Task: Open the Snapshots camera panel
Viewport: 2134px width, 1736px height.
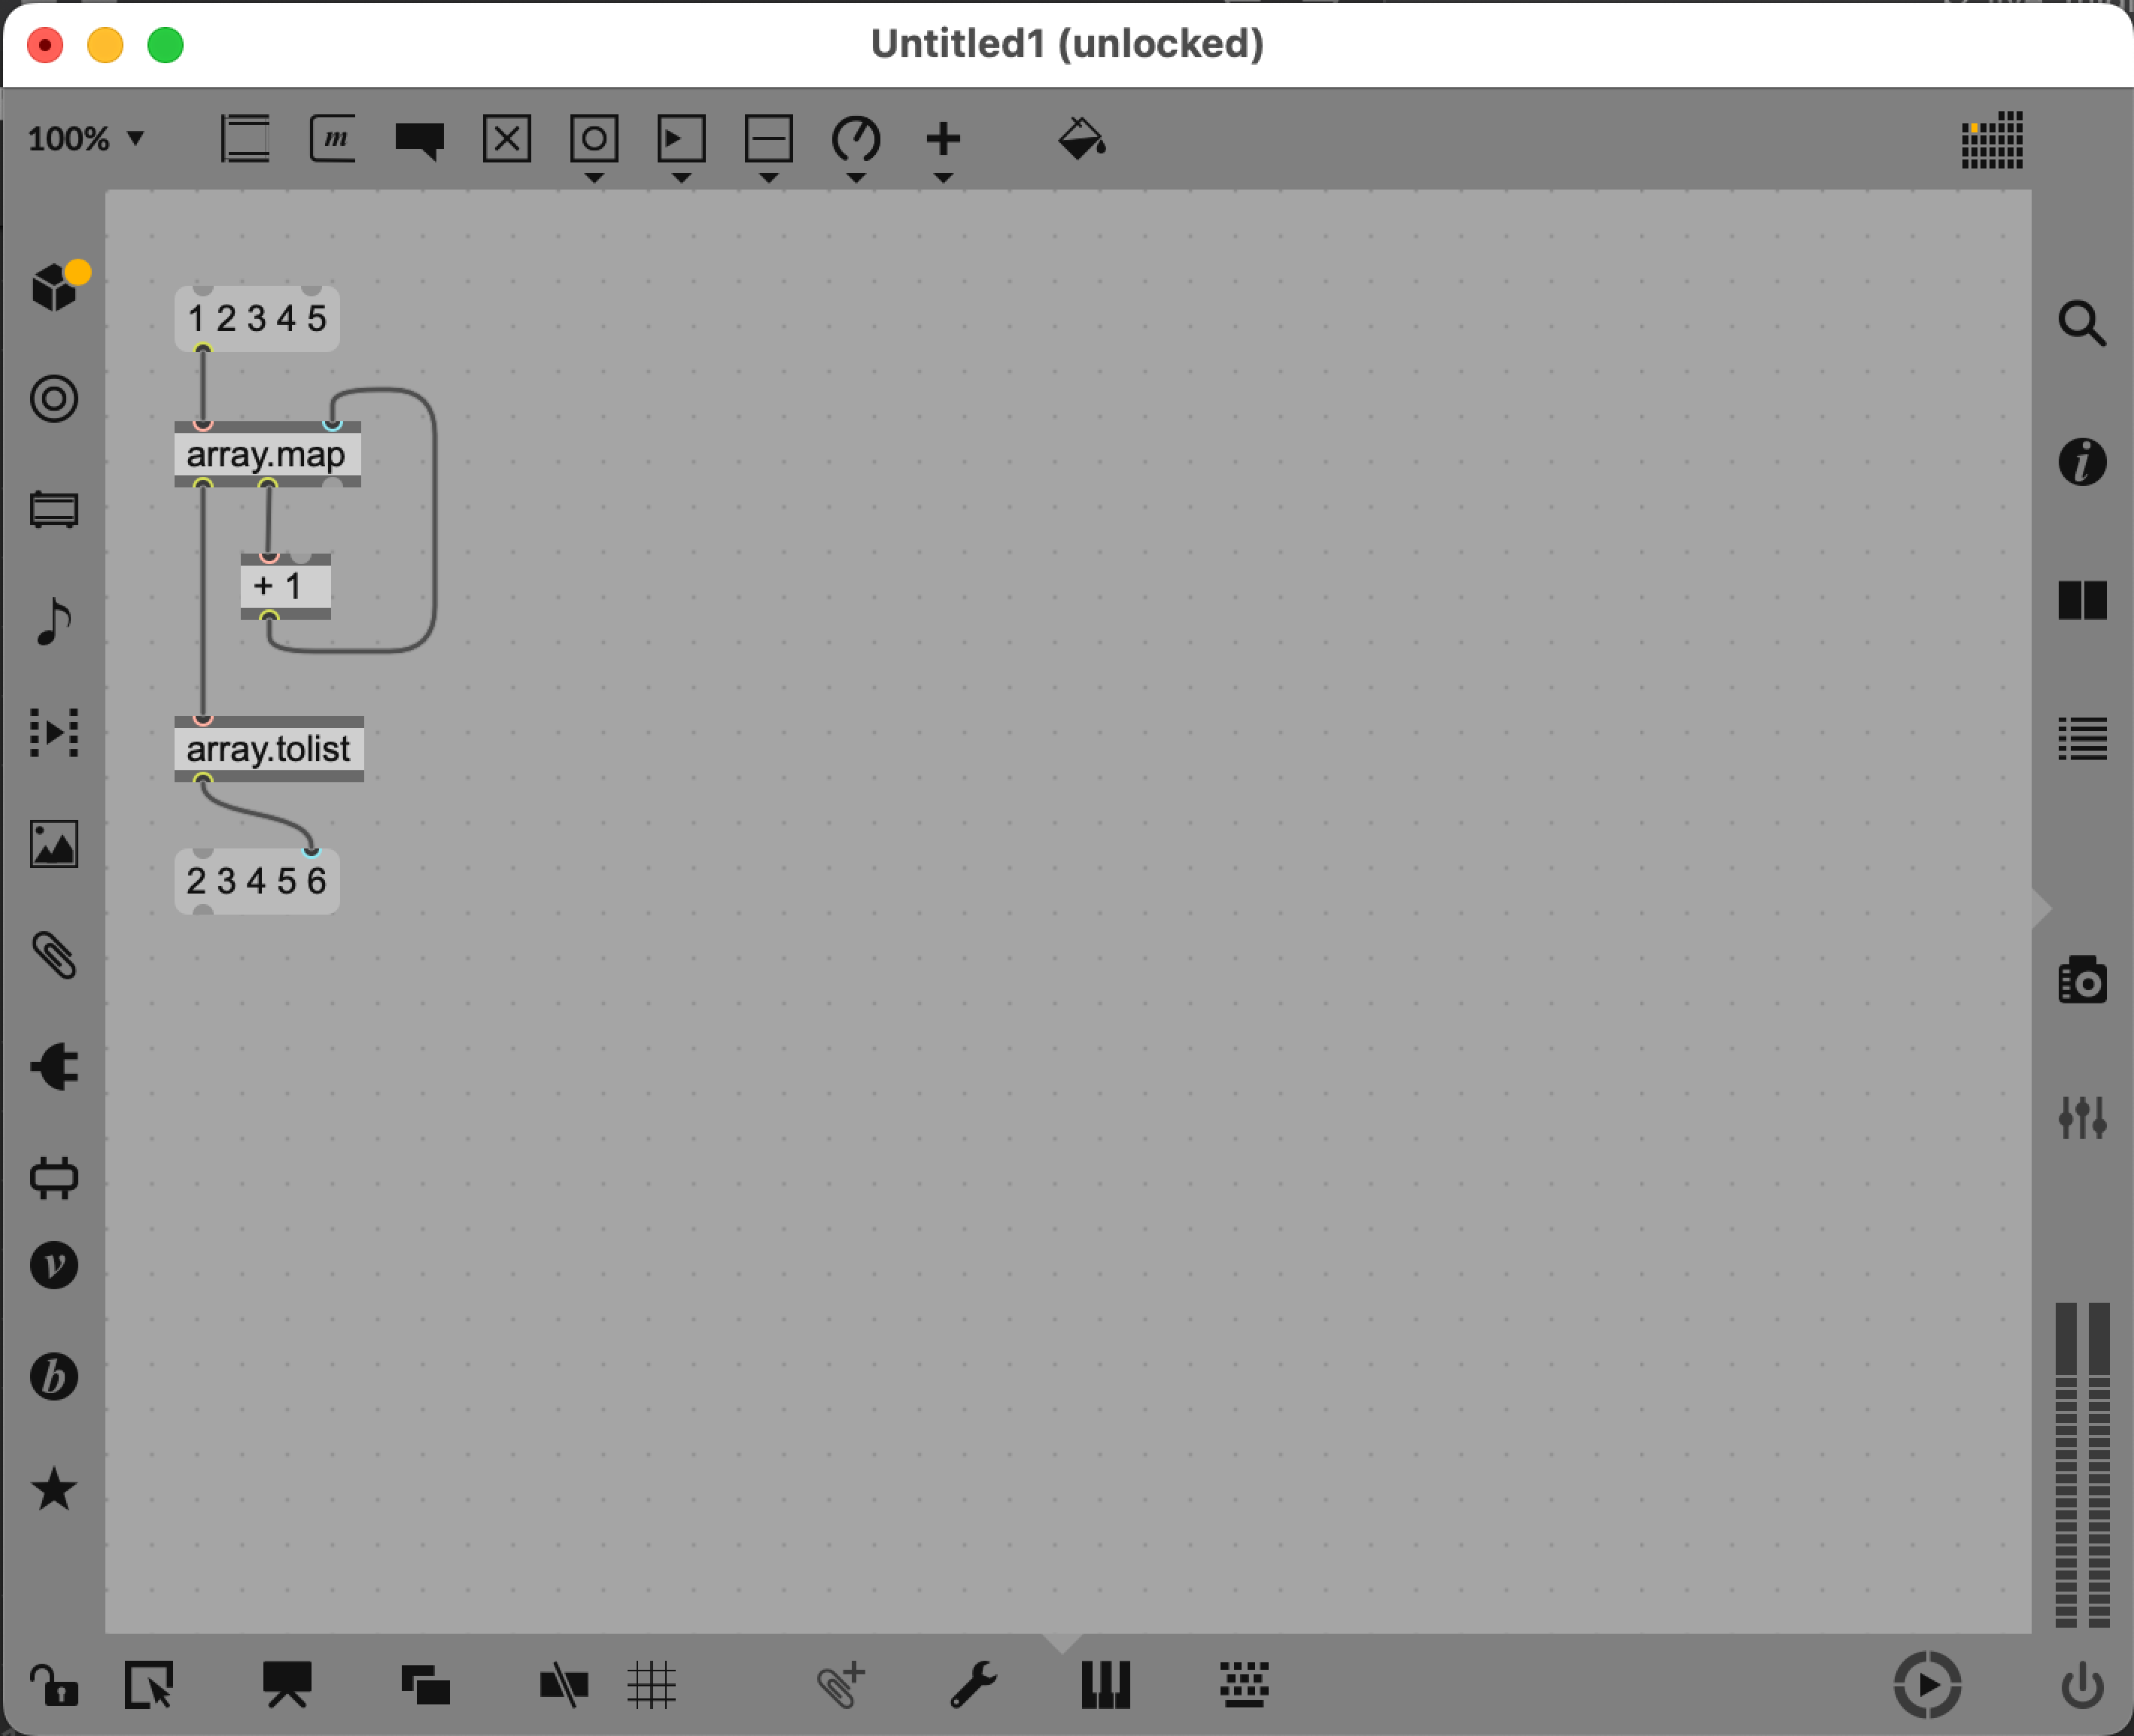Action: [x=2082, y=979]
